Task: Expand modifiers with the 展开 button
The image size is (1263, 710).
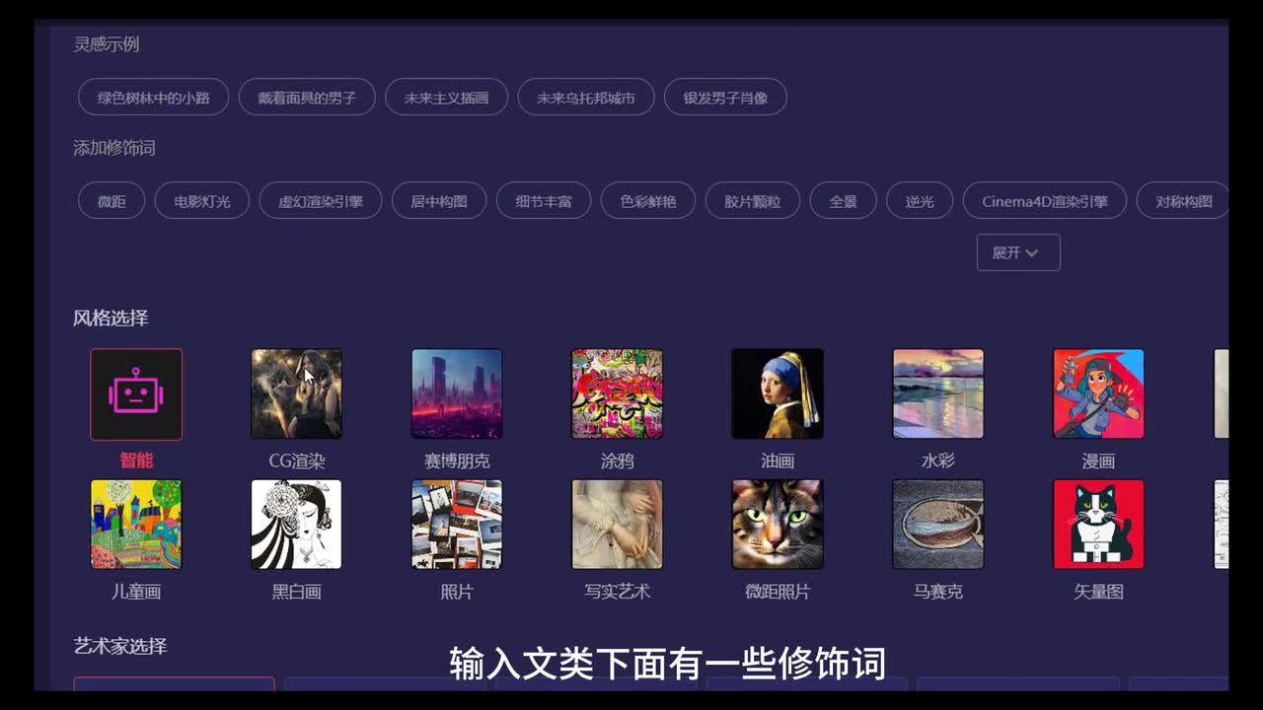Action: coord(1018,252)
